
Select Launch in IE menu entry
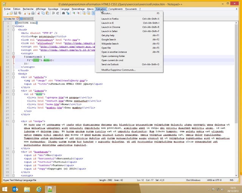tap(129, 23)
